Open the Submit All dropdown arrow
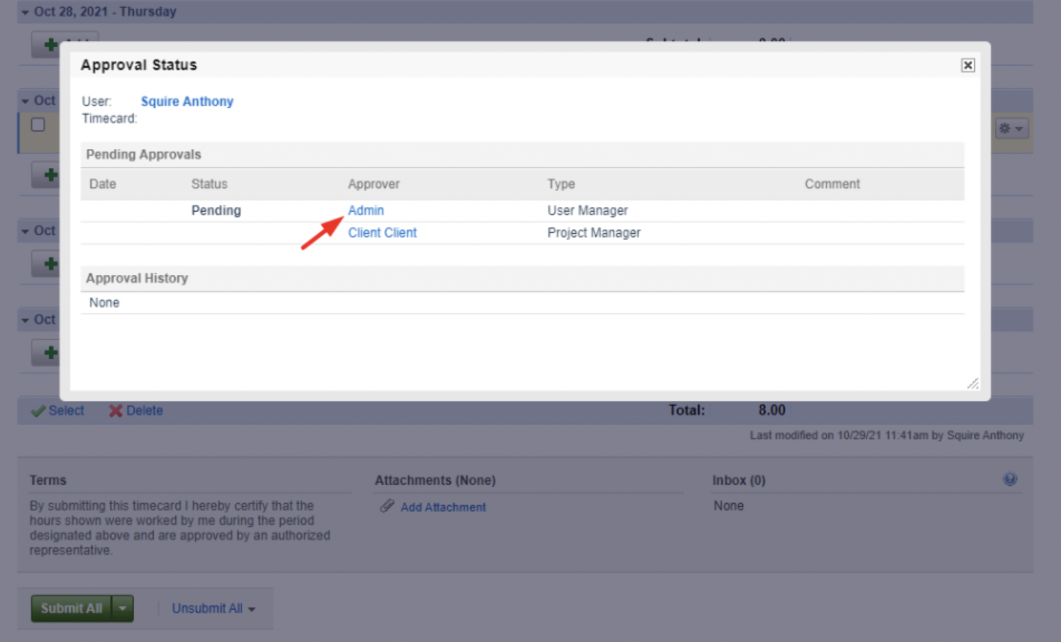Image resolution: width=1061 pixels, height=642 pixels. tap(123, 609)
